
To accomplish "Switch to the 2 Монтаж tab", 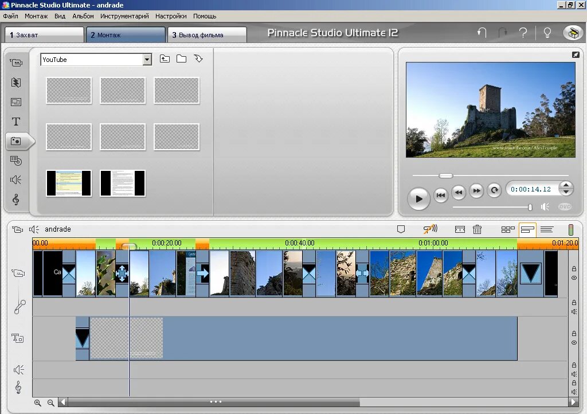I will coord(126,35).
